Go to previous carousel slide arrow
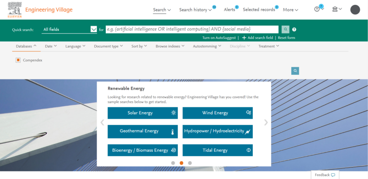Viewport: 368px width, 179px height. (102, 122)
